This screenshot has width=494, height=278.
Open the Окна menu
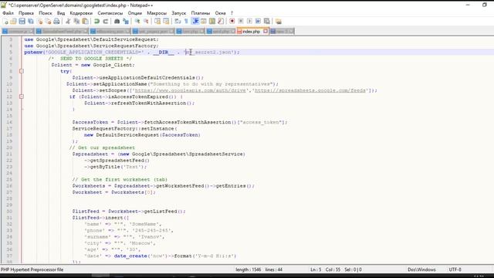pyautogui.click(x=220, y=13)
